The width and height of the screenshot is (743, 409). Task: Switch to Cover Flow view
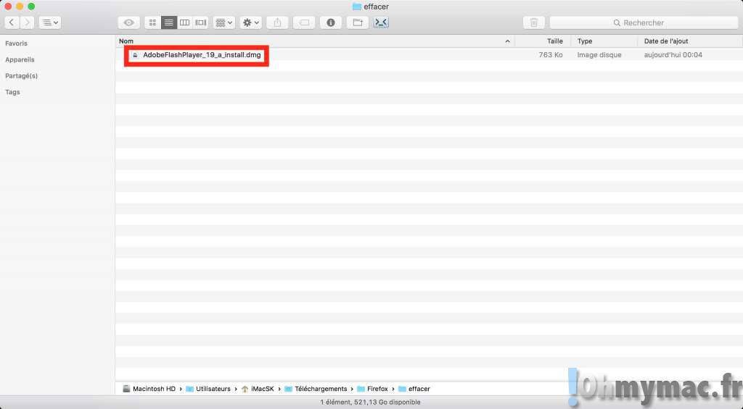(x=201, y=22)
